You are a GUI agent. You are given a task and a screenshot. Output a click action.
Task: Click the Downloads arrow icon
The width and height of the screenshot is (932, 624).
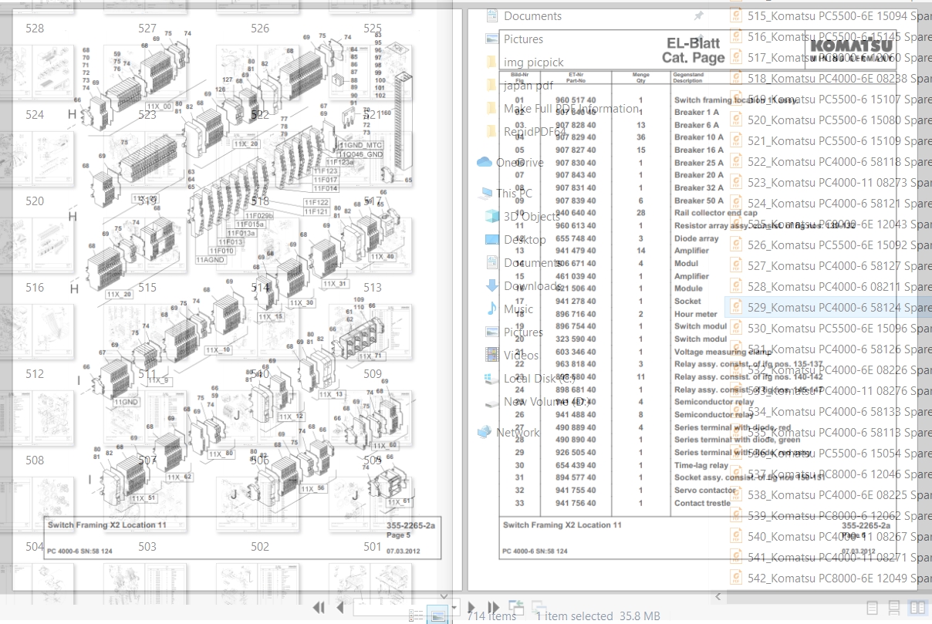pos(492,285)
